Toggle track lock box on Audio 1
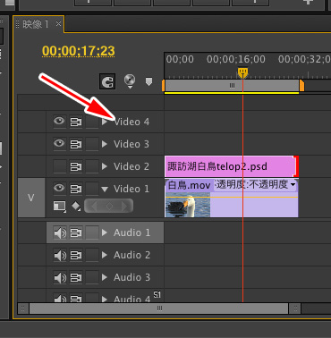This screenshot has width=331, height=338. pyautogui.click(x=92, y=232)
